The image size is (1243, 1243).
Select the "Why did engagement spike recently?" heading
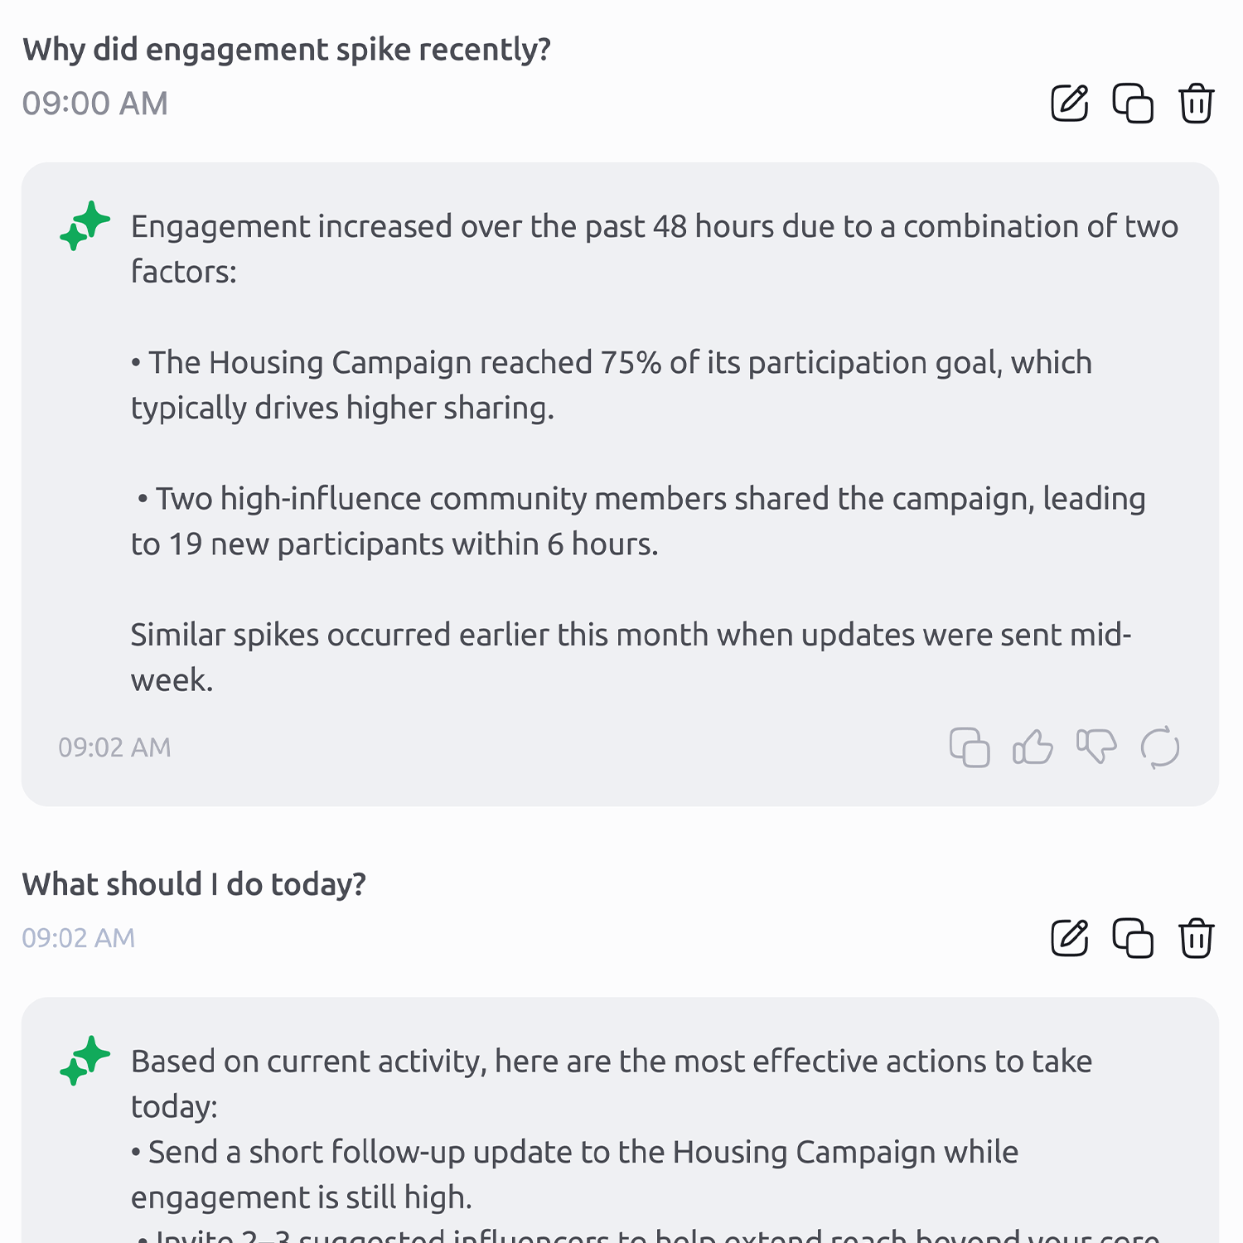click(x=287, y=50)
